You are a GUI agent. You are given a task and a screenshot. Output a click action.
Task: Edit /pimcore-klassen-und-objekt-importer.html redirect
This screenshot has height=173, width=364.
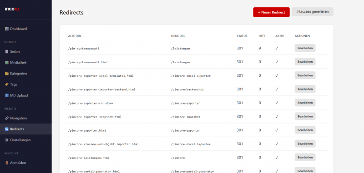(305, 144)
